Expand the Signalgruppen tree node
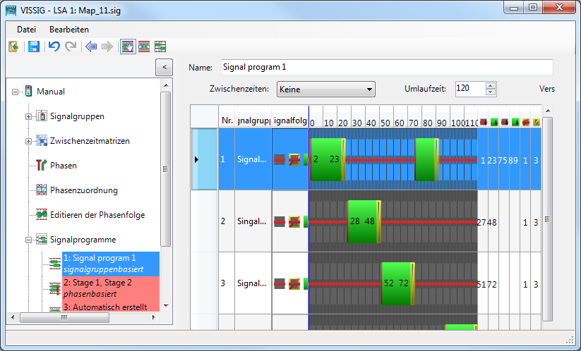Image resolution: width=581 pixels, height=351 pixels. pyautogui.click(x=30, y=116)
